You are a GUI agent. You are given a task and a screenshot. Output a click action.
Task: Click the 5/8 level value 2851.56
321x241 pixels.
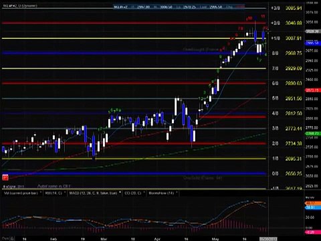(294, 98)
